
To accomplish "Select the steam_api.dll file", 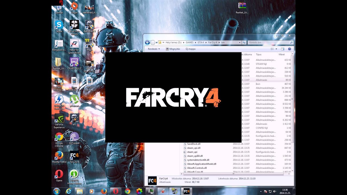I will [194, 148].
